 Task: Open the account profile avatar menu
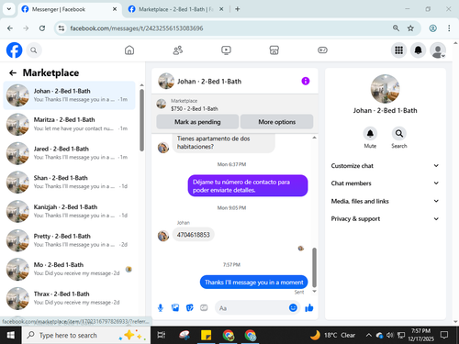coord(438,50)
